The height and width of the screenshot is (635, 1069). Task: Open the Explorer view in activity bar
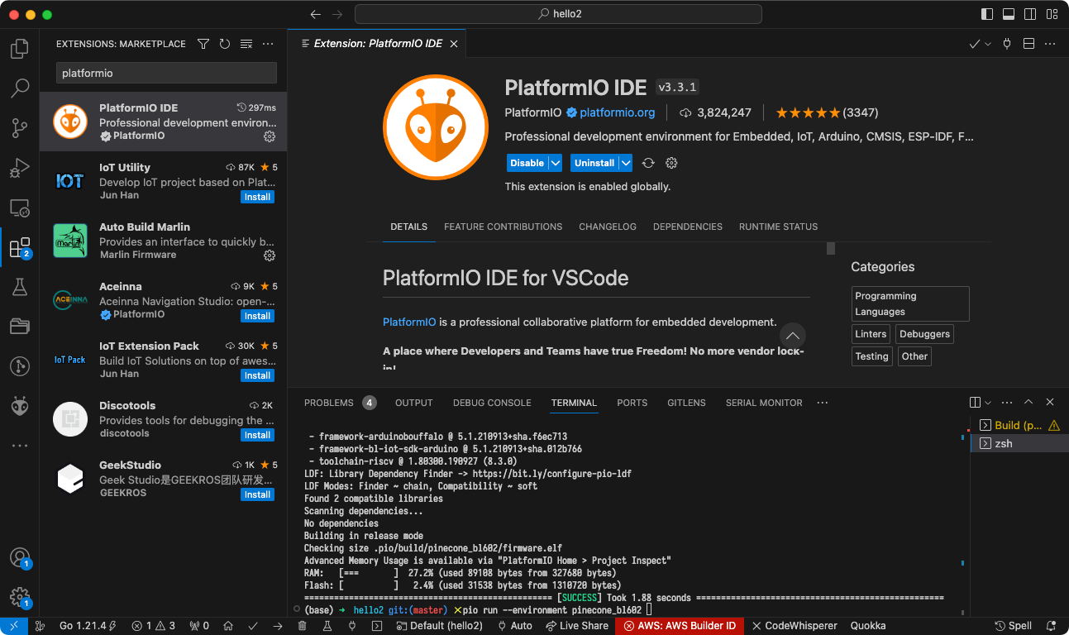(x=20, y=49)
